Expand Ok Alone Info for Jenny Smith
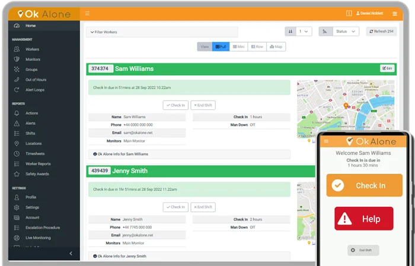This screenshot has height=266, width=415. coord(189,256)
